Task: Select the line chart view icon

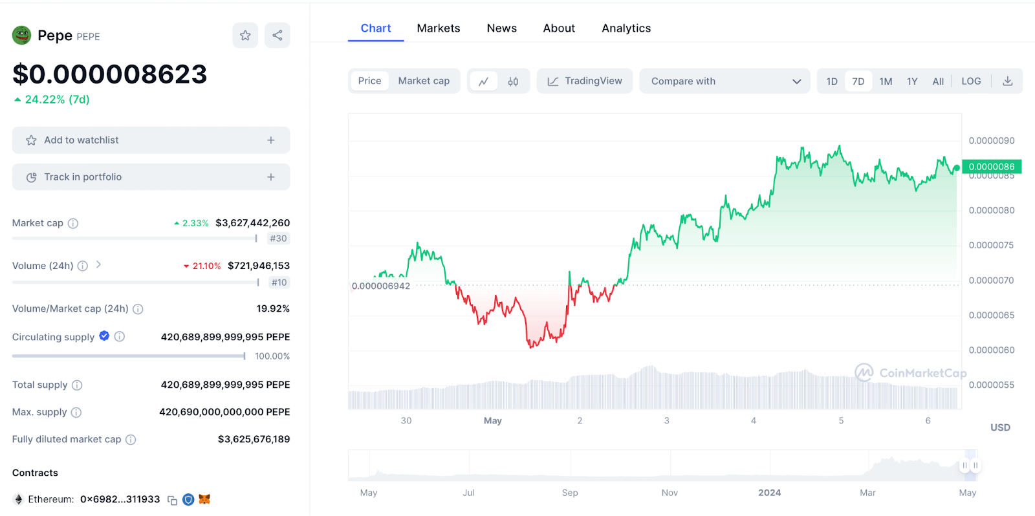Action: click(483, 81)
